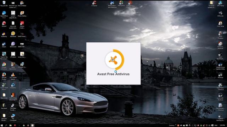
Task: Open the 'the beast' desktop folder icon
Action: 4,106
